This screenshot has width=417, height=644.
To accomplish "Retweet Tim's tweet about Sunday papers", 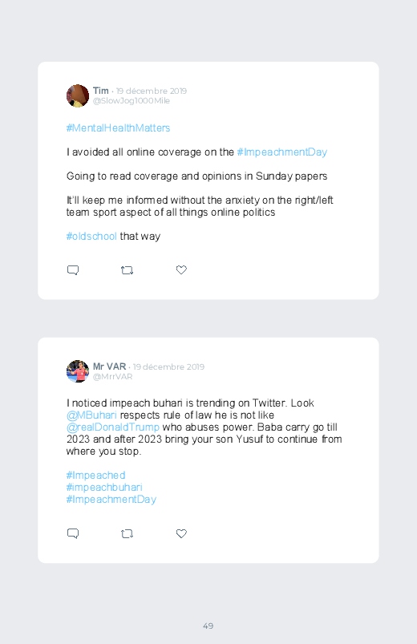I will coord(127,270).
